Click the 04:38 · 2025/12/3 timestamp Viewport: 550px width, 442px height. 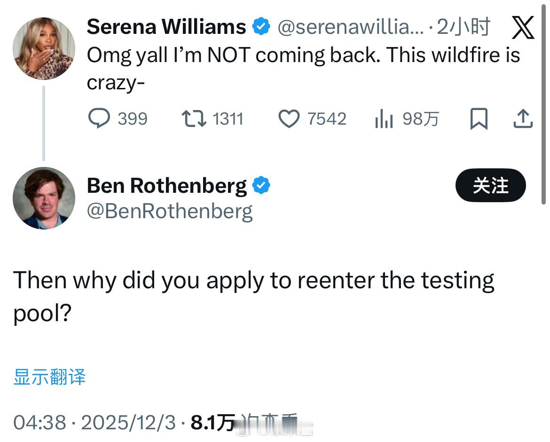[x=97, y=423]
